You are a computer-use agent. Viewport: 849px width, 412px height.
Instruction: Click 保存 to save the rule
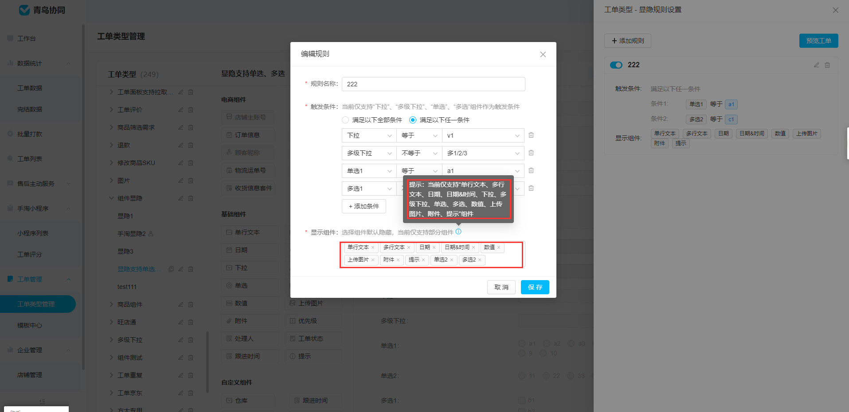[535, 287]
